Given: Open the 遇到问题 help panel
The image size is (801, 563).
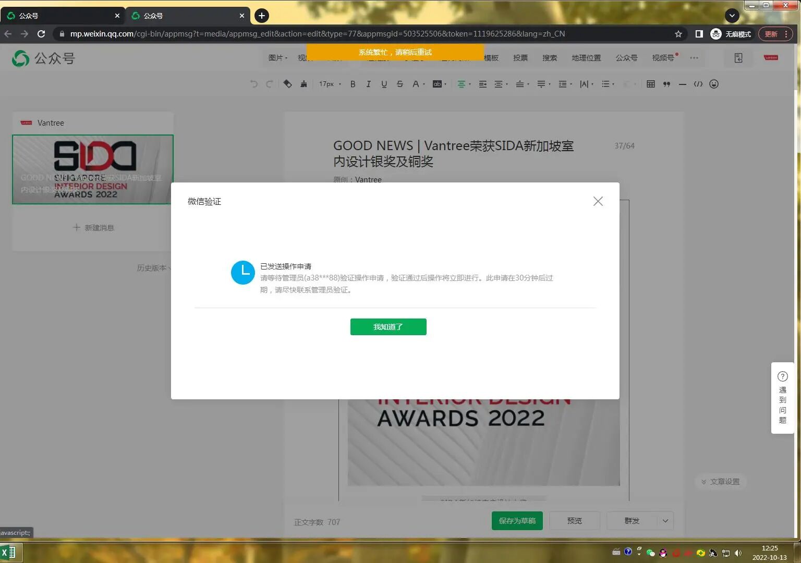Looking at the screenshot, I should pos(783,398).
